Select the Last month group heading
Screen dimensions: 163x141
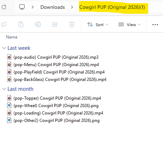point(21,89)
